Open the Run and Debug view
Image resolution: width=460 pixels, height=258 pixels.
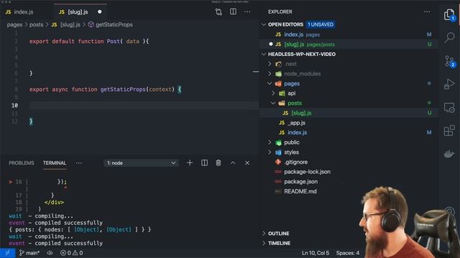(x=449, y=85)
